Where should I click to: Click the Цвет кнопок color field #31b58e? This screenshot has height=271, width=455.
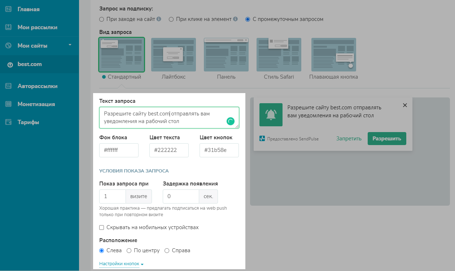pyautogui.click(x=219, y=150)
